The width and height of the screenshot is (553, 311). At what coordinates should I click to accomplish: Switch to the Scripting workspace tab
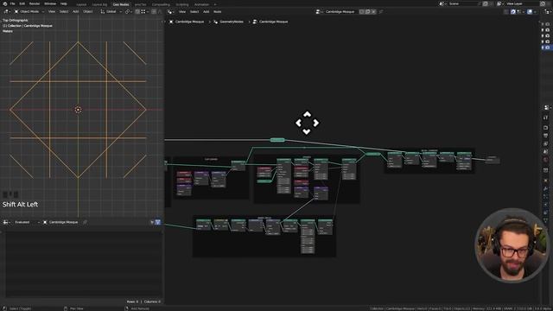pyautogui.click(x=182, y=4)
